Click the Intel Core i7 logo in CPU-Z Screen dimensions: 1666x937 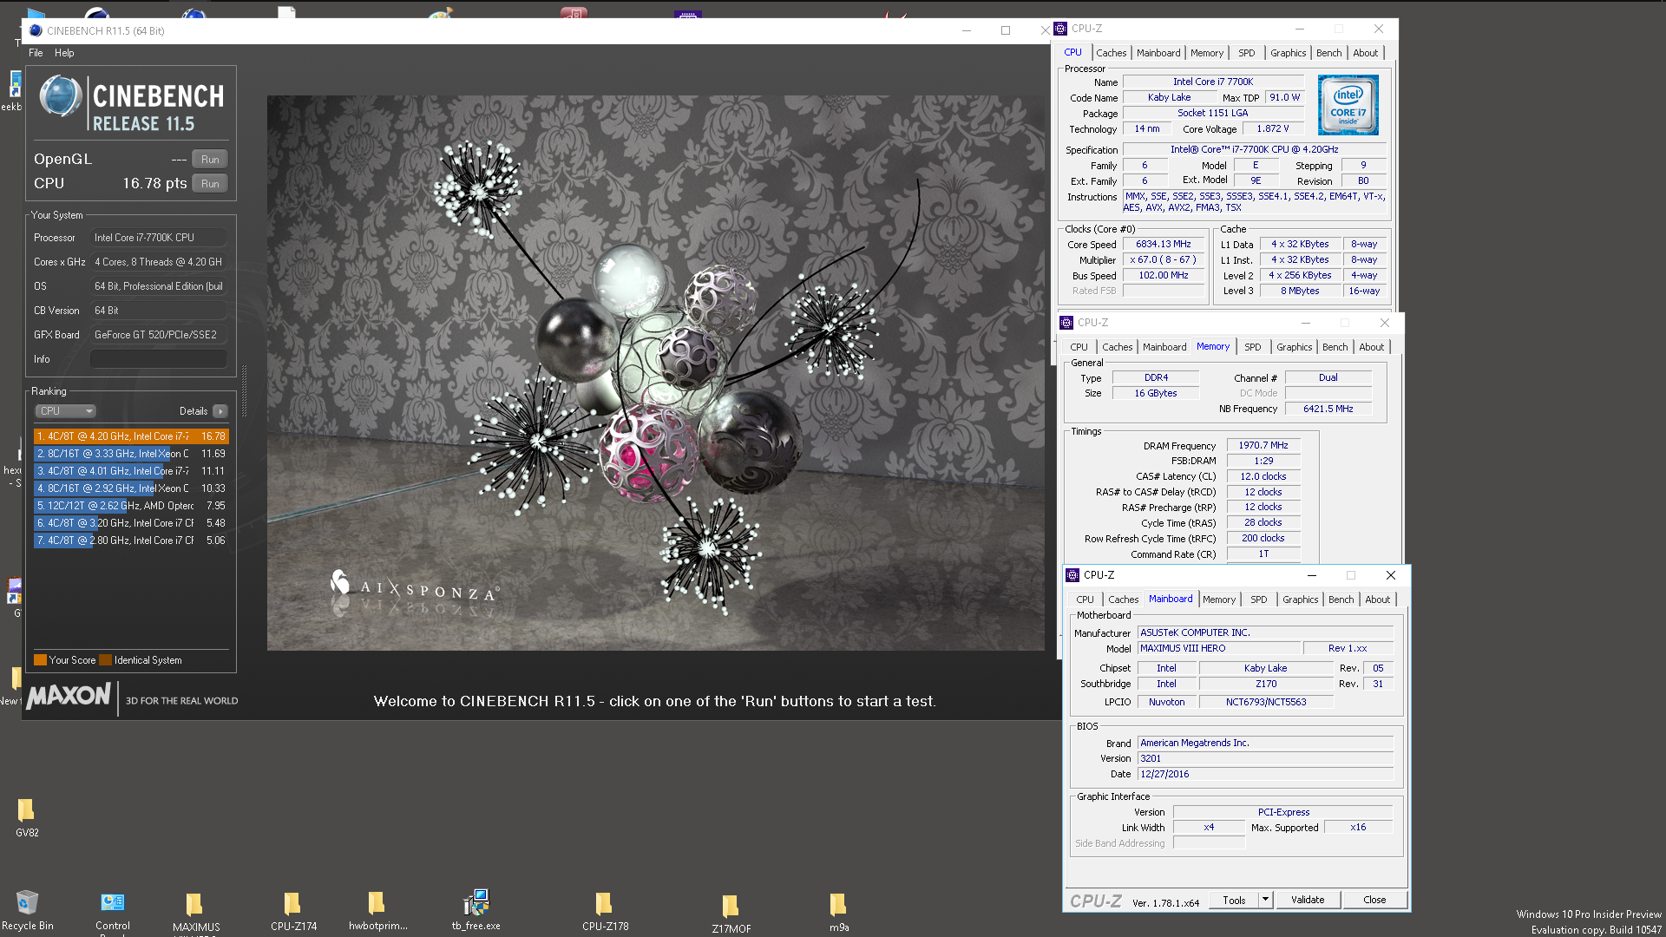[x=1348, y=105]
